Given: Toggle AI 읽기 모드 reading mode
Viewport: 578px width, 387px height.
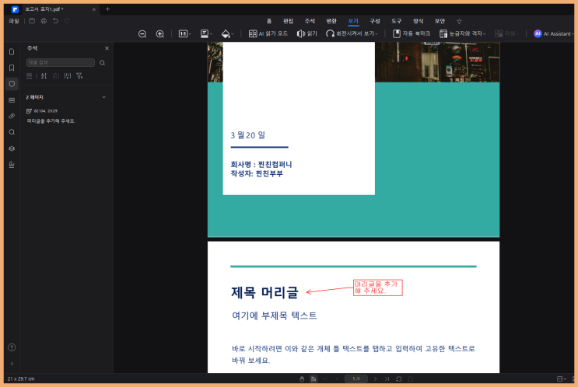Looking at the screenshot, I should pos(268,34).
